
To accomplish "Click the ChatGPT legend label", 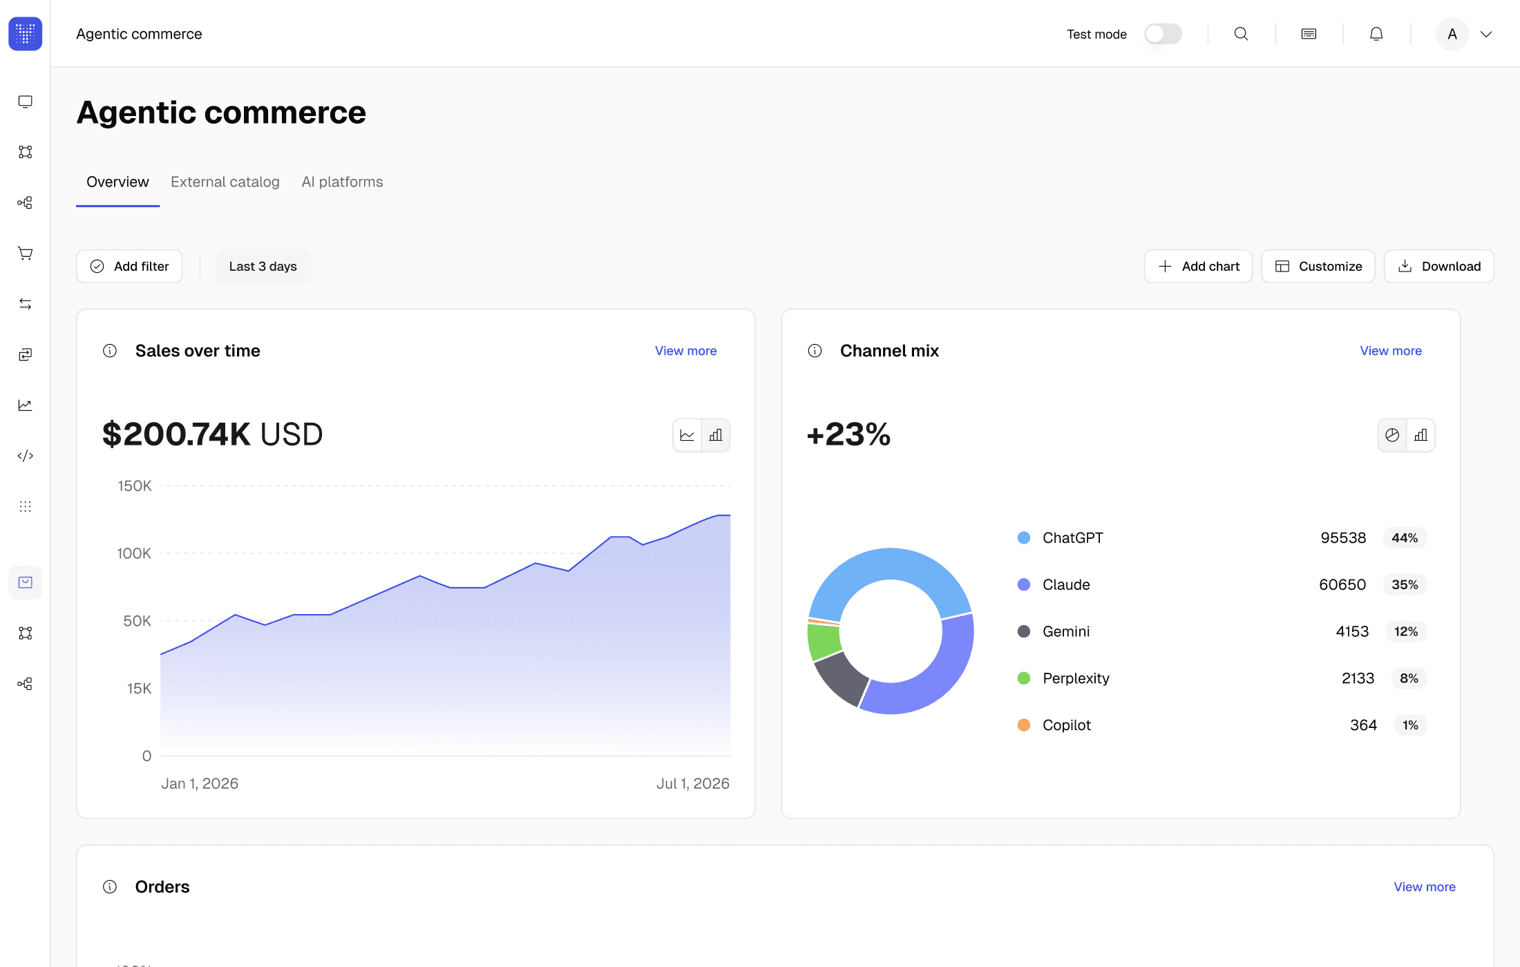I will click(1073, 538).
